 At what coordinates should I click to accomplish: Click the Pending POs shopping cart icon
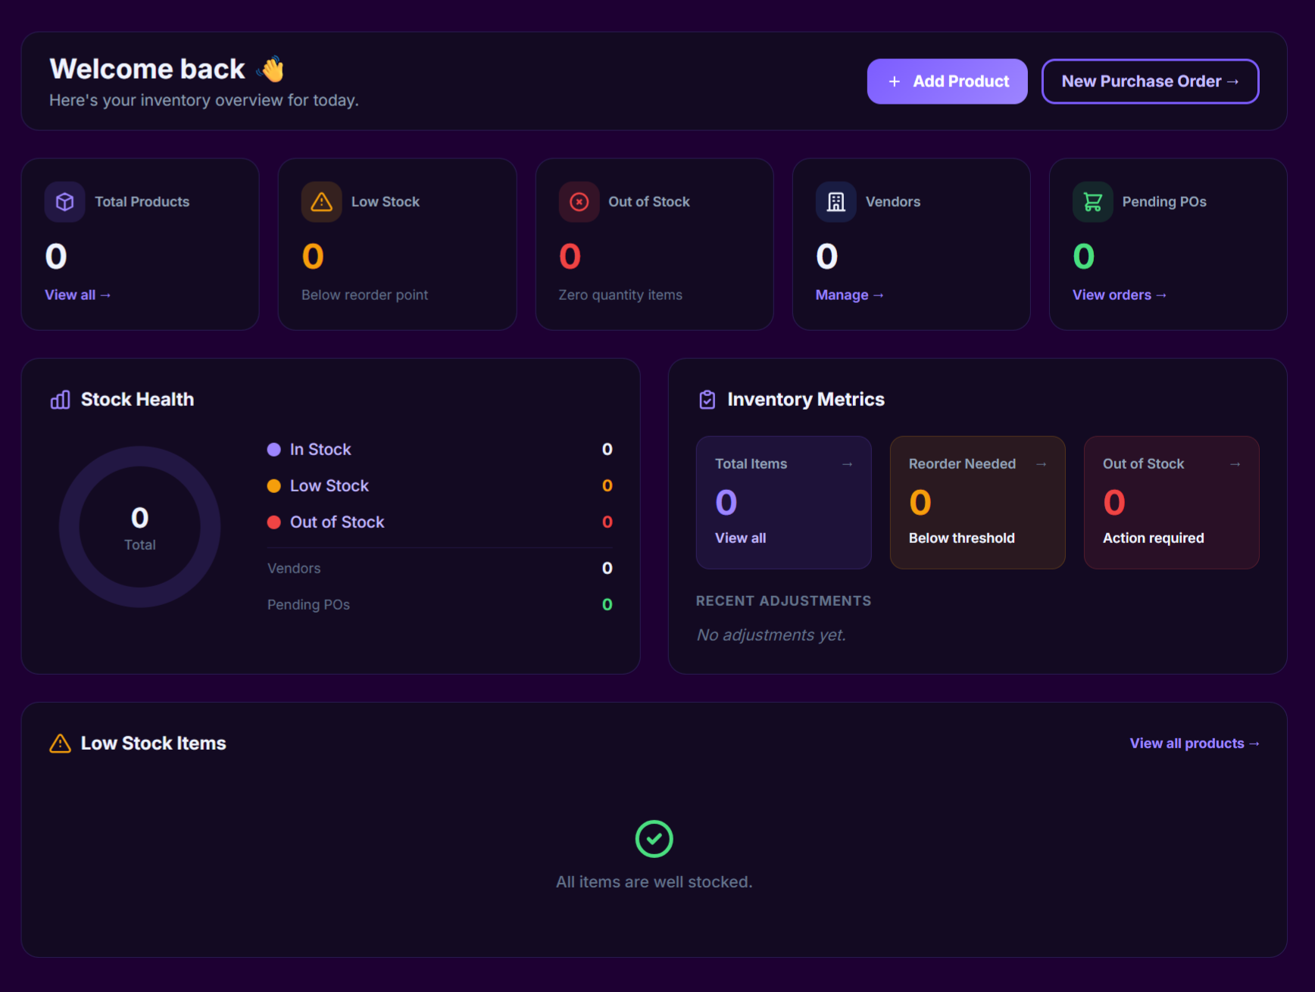1092,202
